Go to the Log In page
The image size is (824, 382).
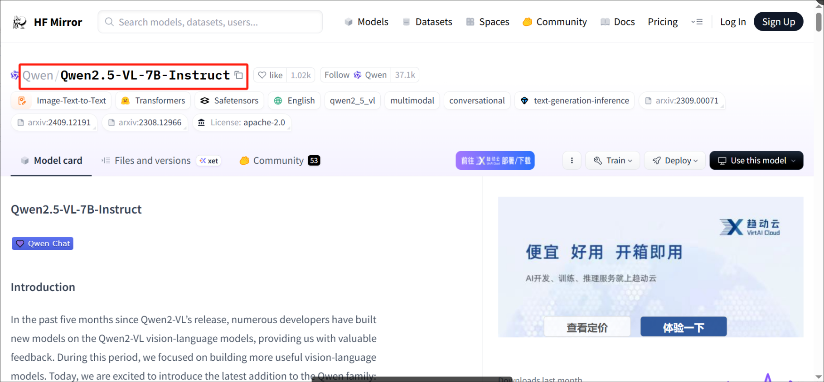point(733,22)
